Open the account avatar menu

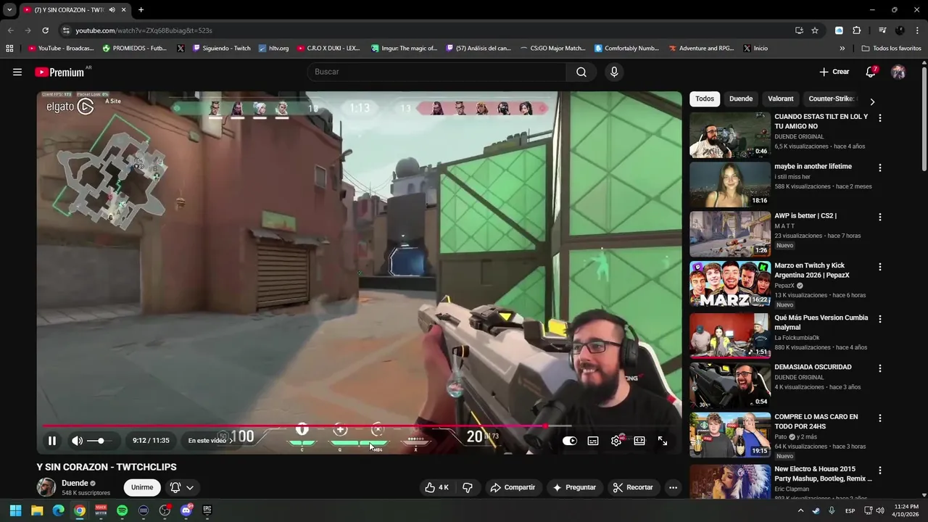(898, 72)
